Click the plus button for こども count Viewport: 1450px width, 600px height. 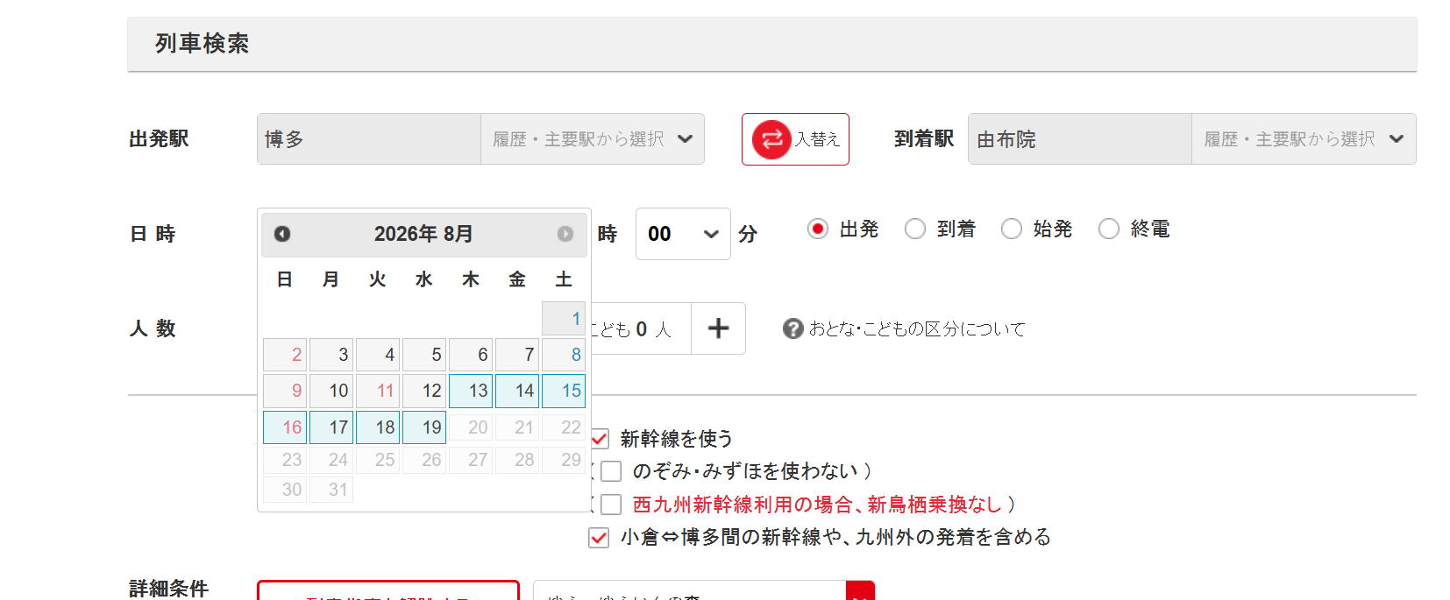coord(718,328)
